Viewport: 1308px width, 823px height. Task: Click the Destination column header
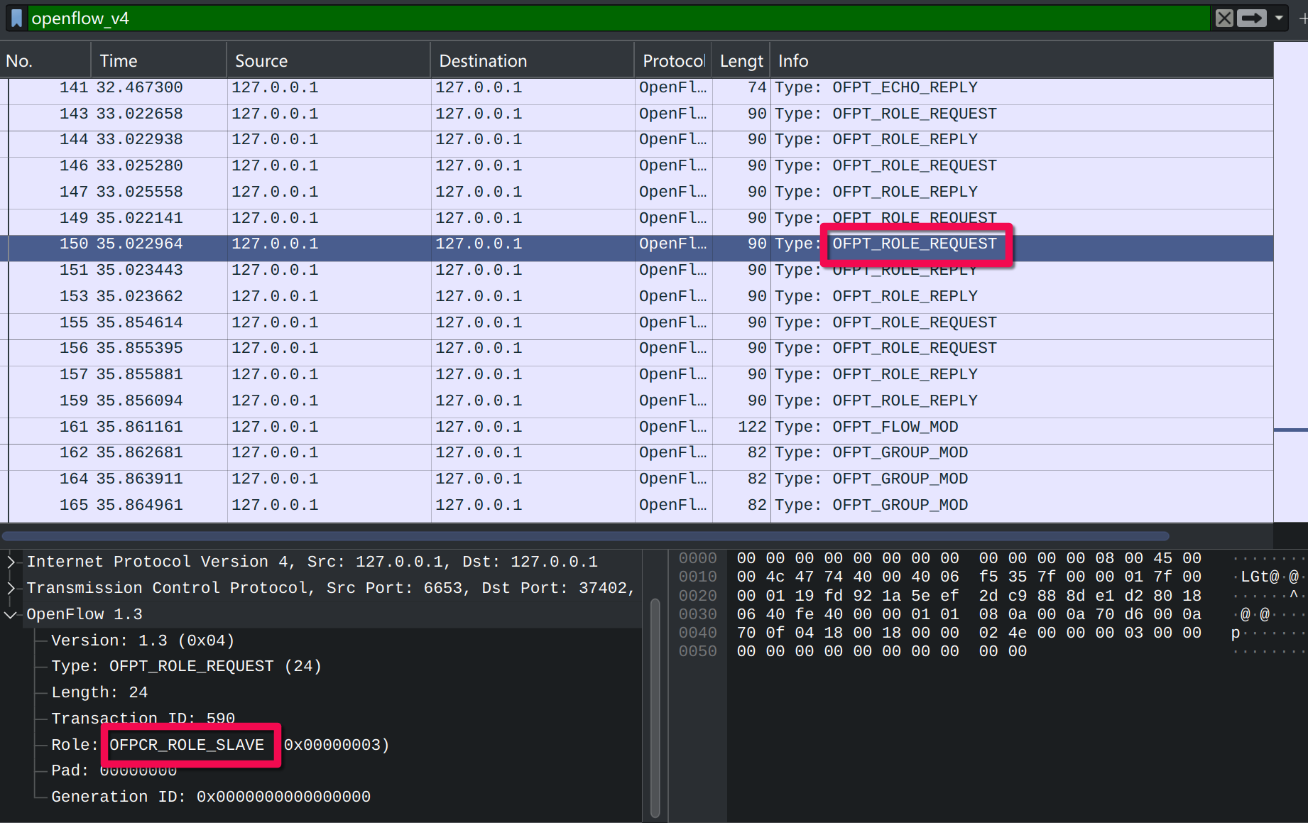pos(531,61)
